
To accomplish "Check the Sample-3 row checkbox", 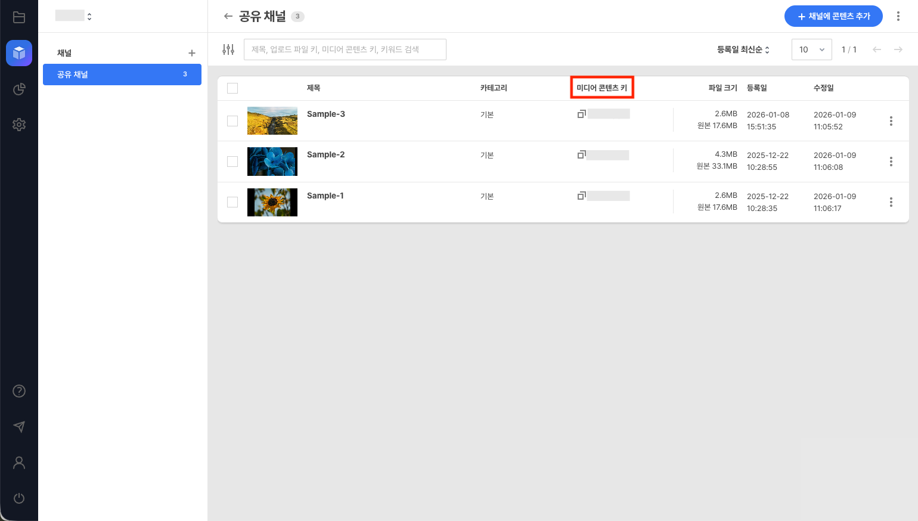I will (x=232, y=121).
